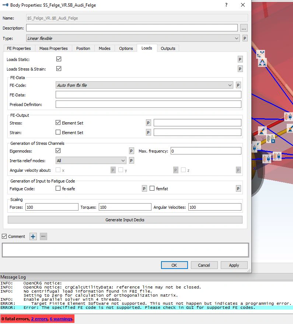Select the spring-damper icon with X mark
This screenshot has height=324, width=293.
point(271,139)
